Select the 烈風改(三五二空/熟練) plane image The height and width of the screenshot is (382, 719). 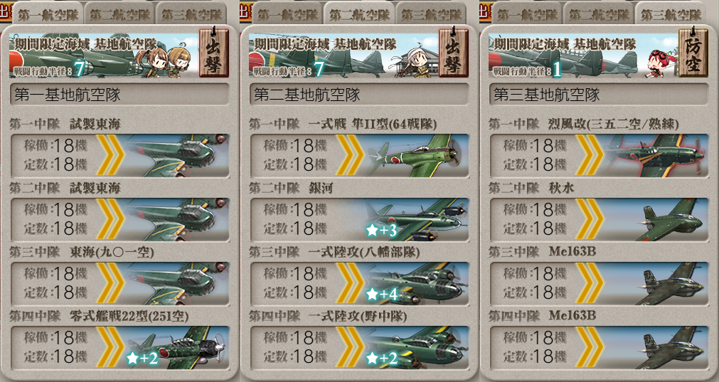point(656,156)
